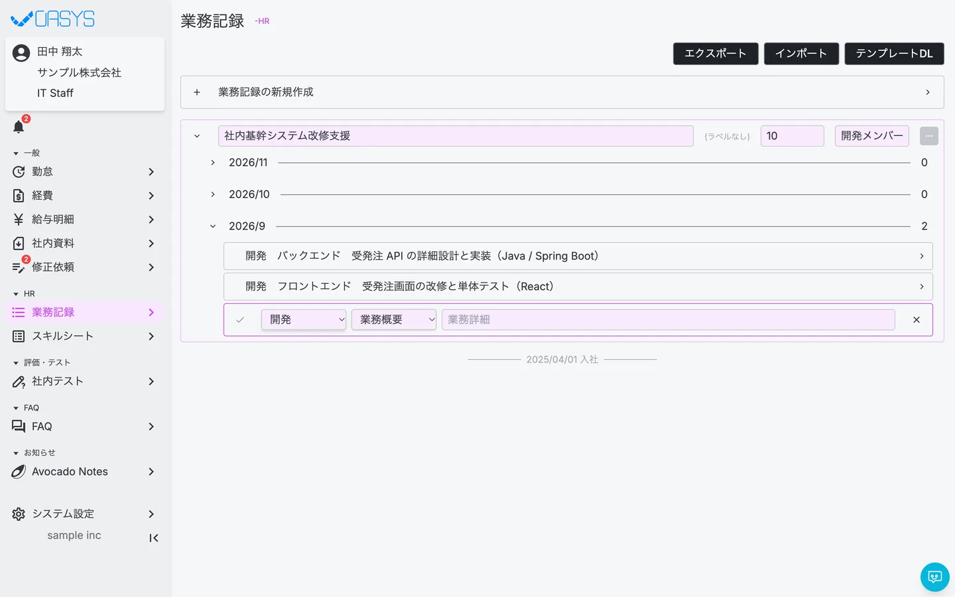
Task: Open notifications bell icon
Action: pyautogui.click(x=19, y=127)
